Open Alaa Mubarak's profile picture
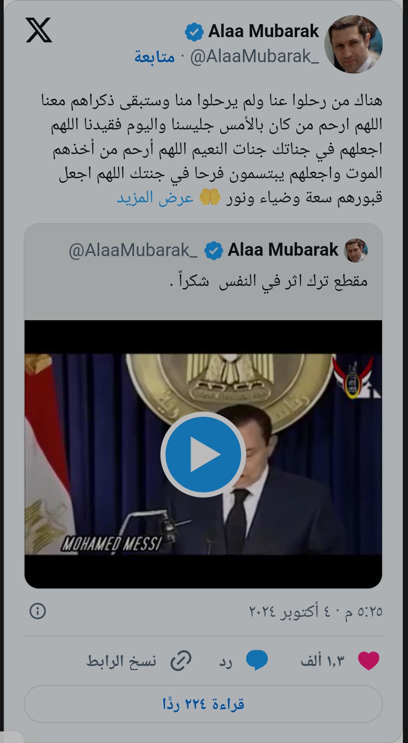This screenshot has height=743, width=408. point(354,44)
